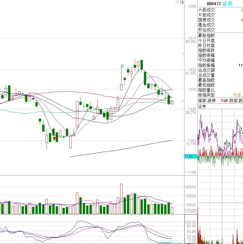The image size is (243, 244).
Task: Click the 80.9% retracement level label
Action: 191,42
